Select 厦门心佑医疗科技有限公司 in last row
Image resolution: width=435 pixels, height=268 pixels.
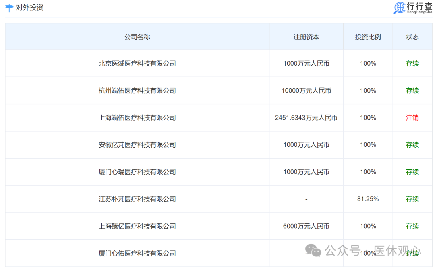137,253
